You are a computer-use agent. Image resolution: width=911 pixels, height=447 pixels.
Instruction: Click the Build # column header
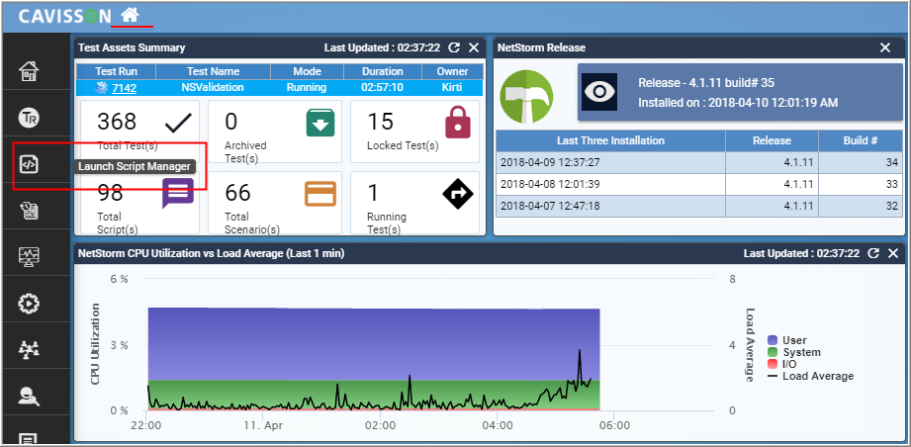click(x=860, y=140)
